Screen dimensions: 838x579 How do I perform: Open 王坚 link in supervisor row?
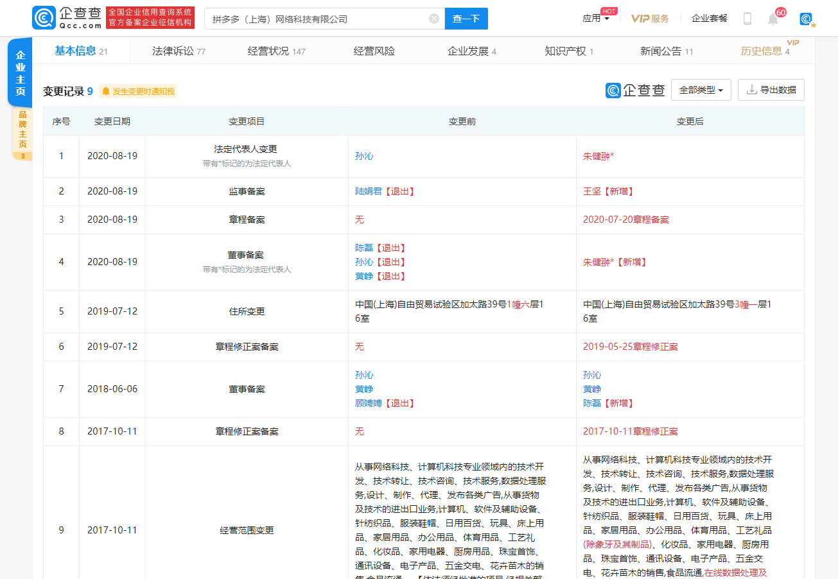coord(592,191)
